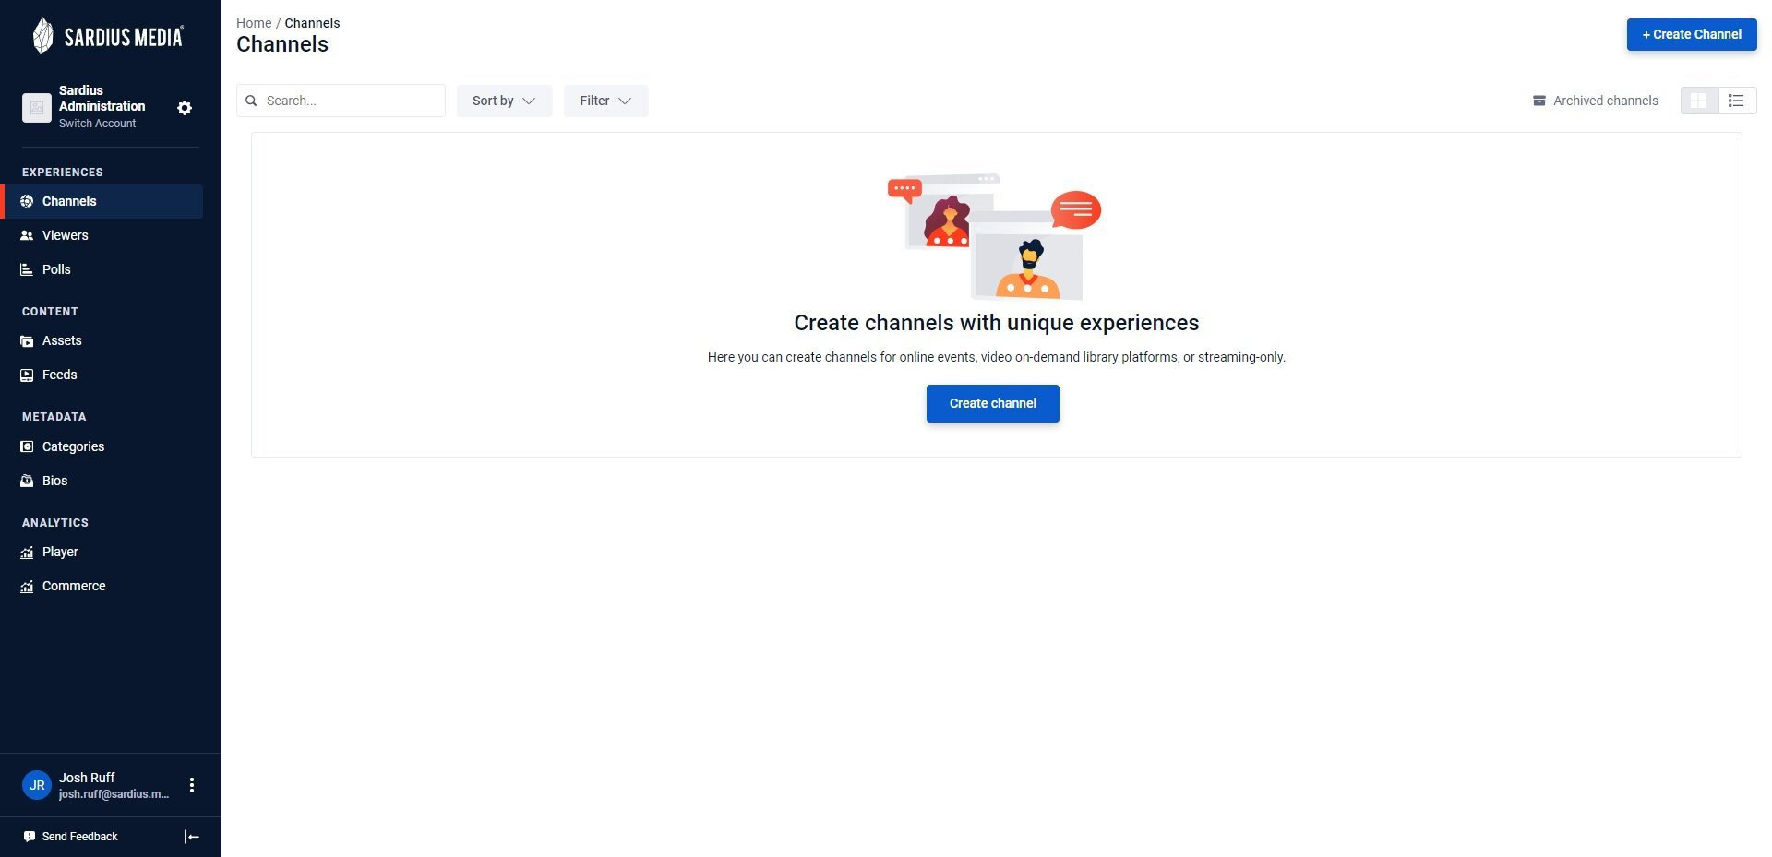The image size is (1772, 857).
Task: Switch to grid view layout
Action: point(1699,101)
